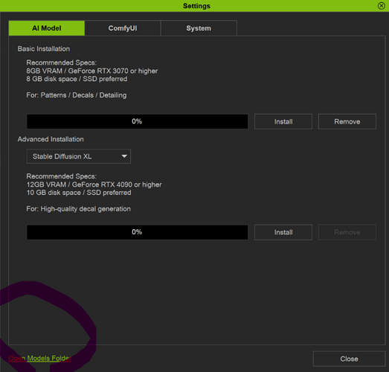Open the Models Folder link
The image size is (389, 372).
point(40,359)
